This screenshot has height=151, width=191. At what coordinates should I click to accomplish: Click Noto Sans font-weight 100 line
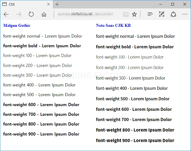[130, 57]
